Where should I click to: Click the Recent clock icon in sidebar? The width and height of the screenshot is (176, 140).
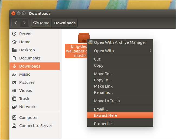(x=14, y=34)
